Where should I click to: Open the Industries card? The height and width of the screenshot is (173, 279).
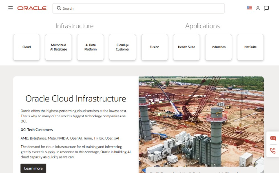click(x=219, y=47)
